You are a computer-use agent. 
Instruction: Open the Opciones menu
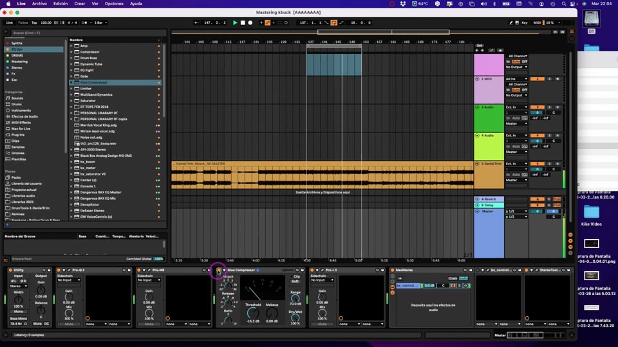coord(114,4)
